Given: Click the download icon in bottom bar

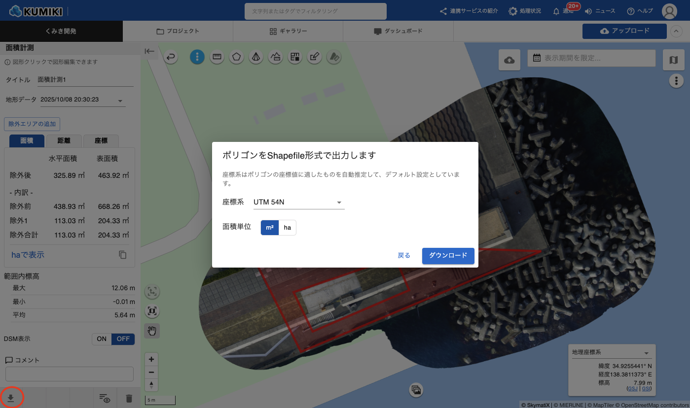Looking at the screenshot, I should [x=10, y=398].
